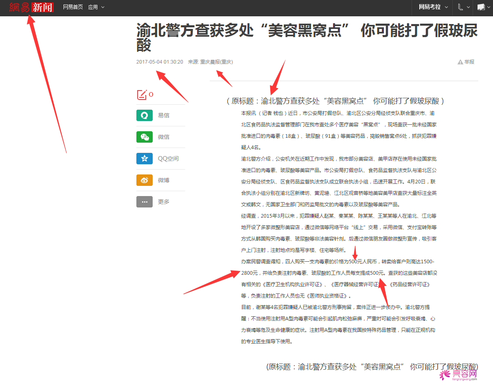
Task: Click the 微博 share label
Action: (164, 180)
